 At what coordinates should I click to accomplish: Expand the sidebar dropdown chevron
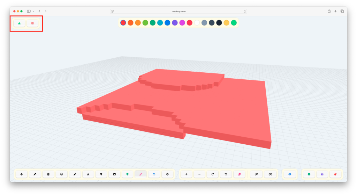(33, 11)
